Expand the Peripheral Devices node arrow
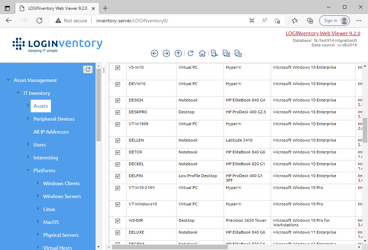 click(x=28, y=119)
